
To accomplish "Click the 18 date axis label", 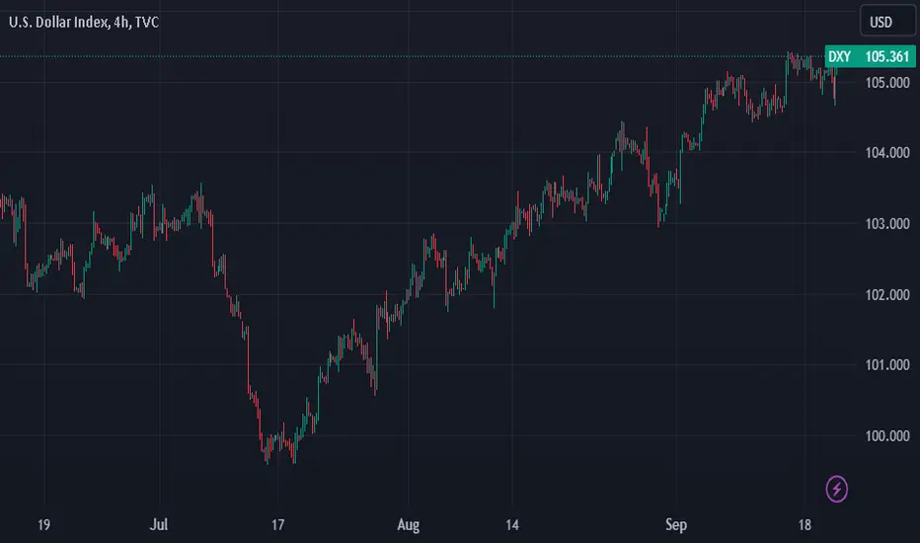I will [805, 525].
